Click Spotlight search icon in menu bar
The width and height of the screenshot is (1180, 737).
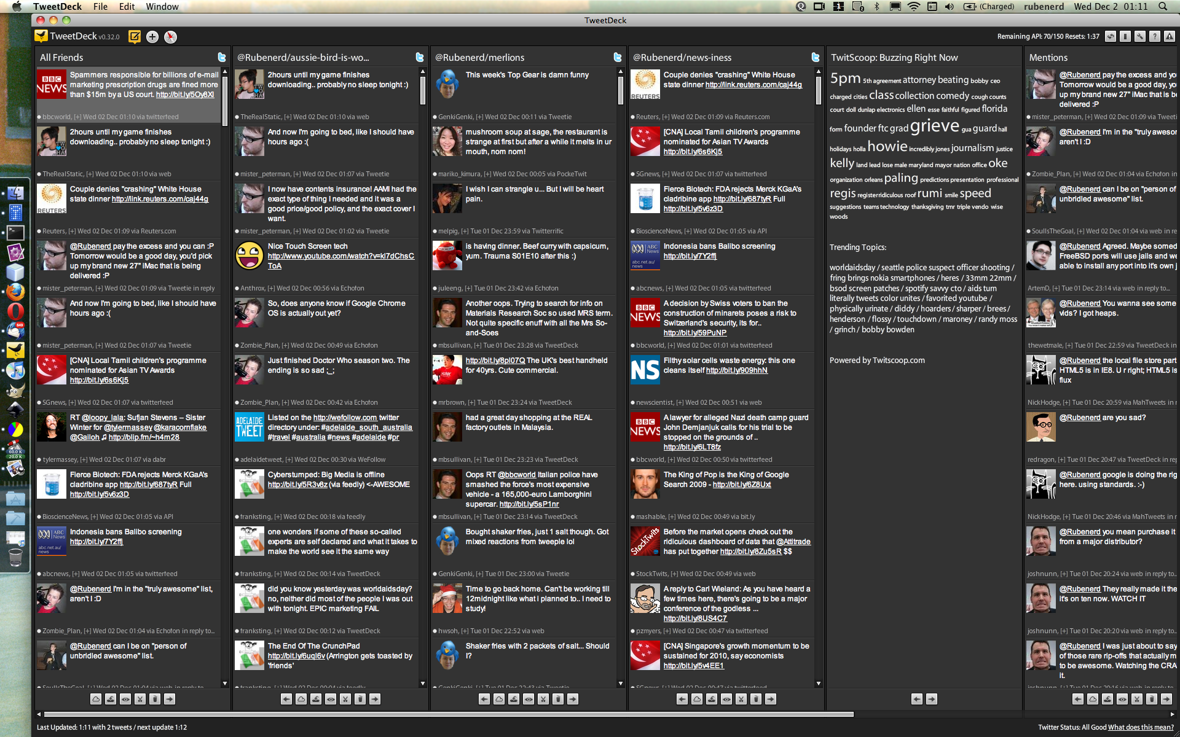click(1162, 7)
